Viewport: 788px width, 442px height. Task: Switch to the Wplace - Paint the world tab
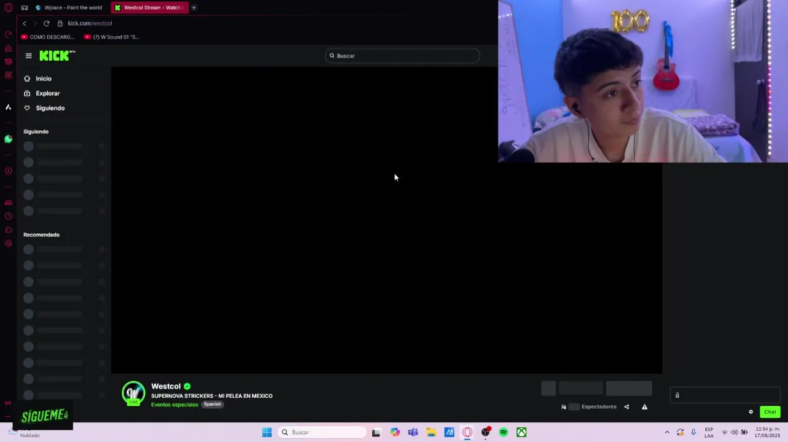(x=69, y=7)
